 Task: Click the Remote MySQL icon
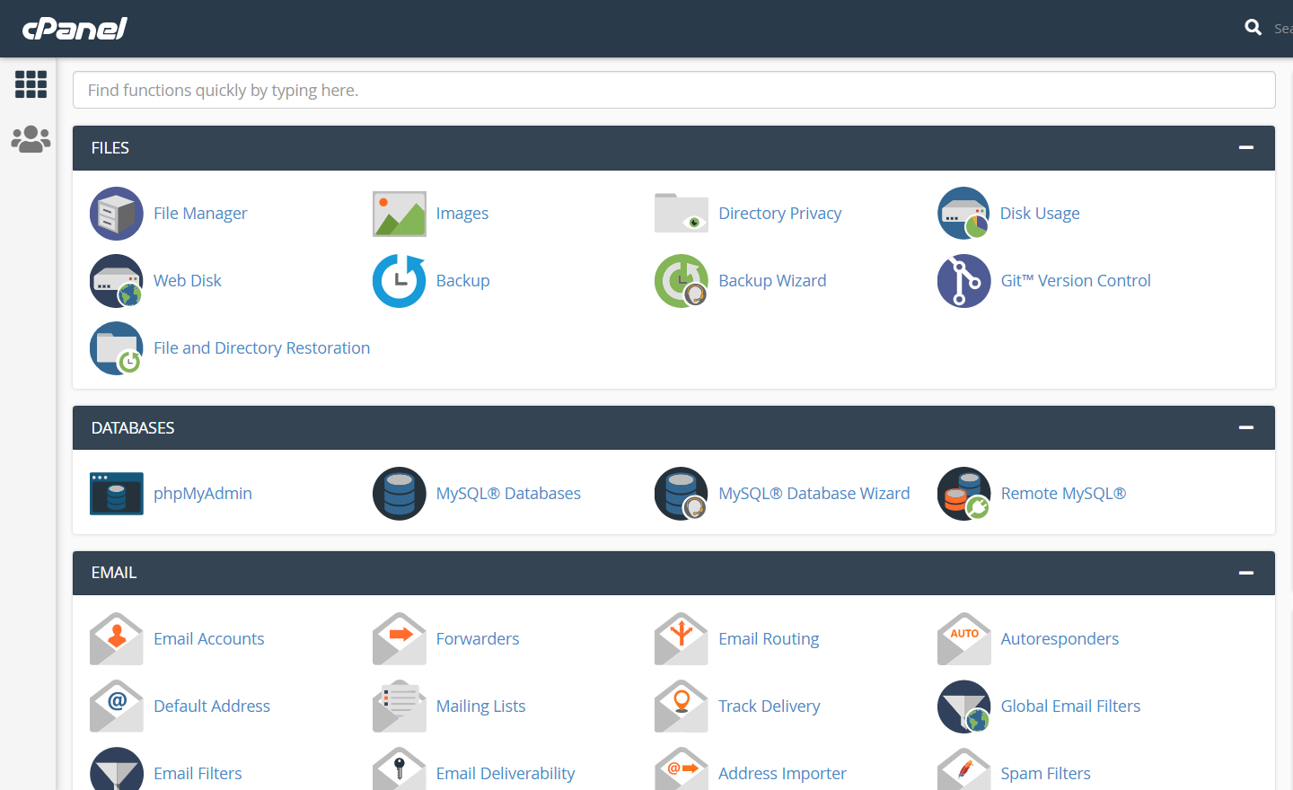point(964,494)
